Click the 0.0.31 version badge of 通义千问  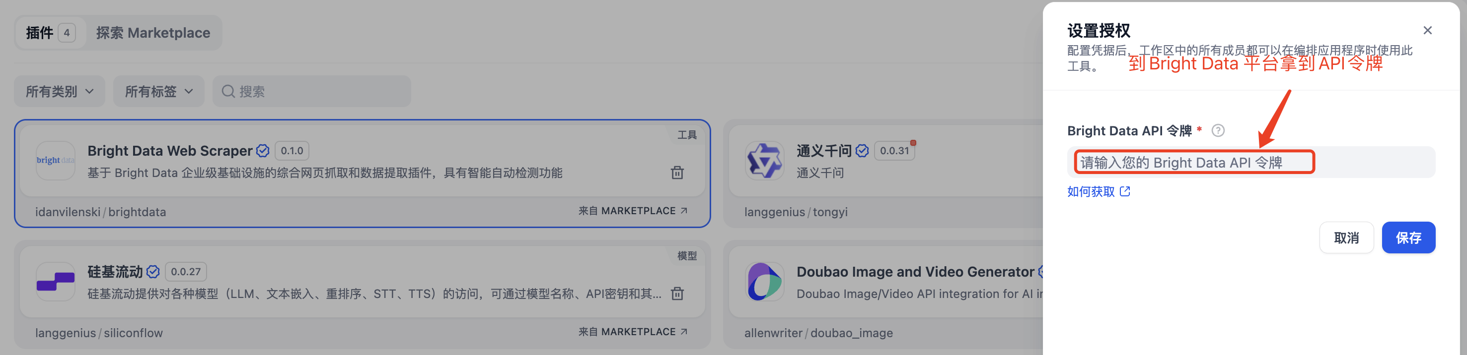[895, 151]
